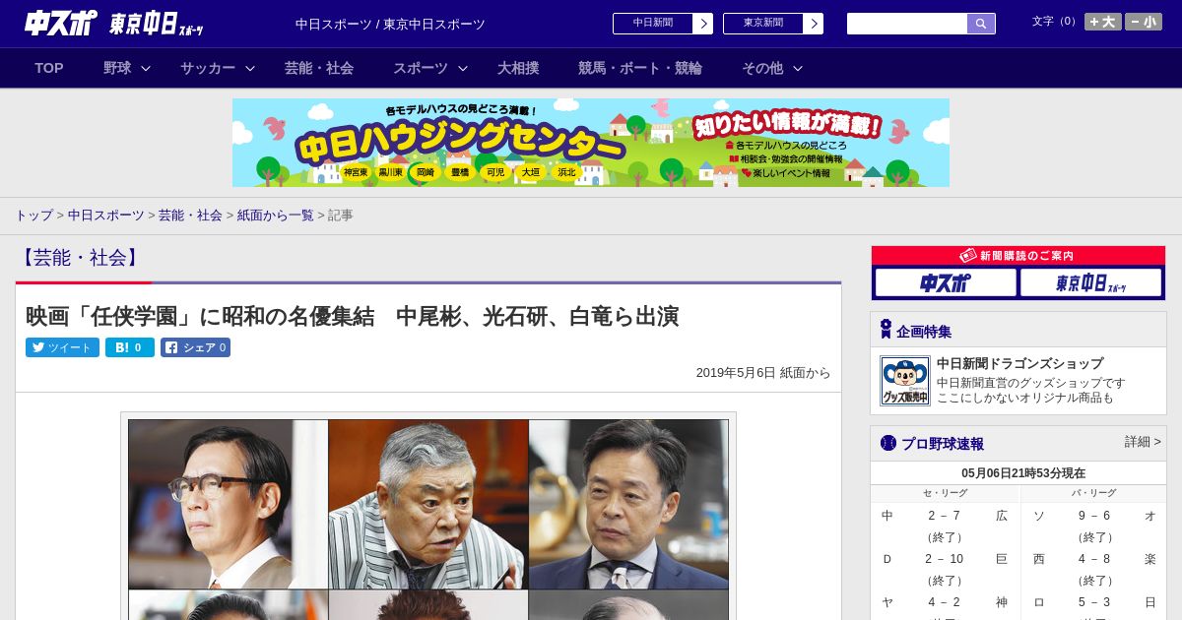Click the article's actor photo collage
This screenshot has width=1182, height=620.
tap(428, 519)
